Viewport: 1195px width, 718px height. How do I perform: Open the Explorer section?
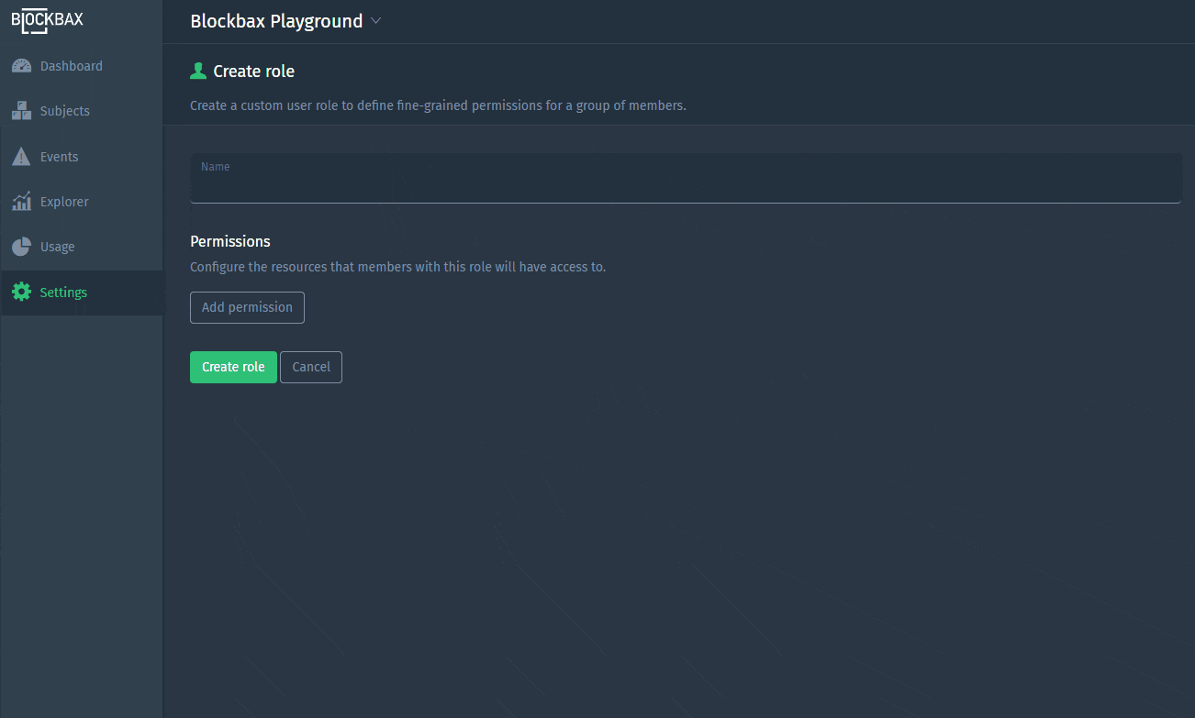tap(64, 201)
